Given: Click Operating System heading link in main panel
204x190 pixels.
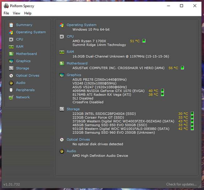Looking at the screenshot, I should pos(82,25).
